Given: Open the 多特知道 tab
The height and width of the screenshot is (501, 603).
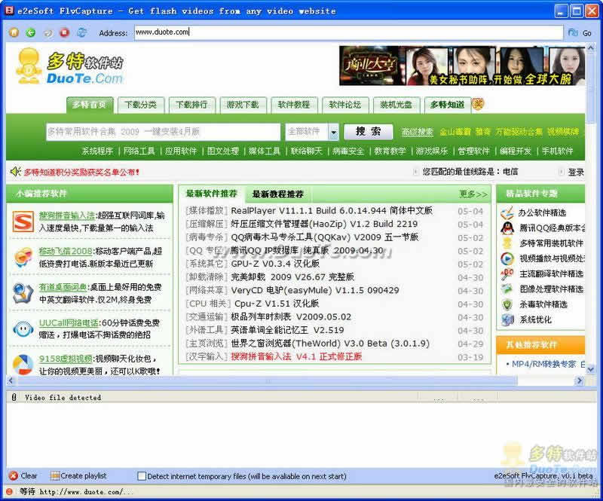Looking at the screenshot, I should [448, 105].
